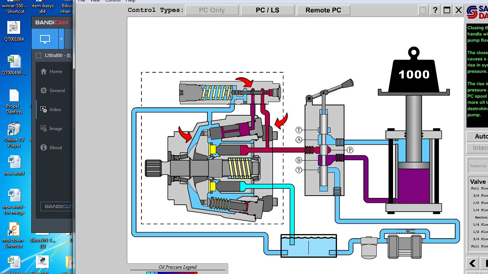
Task: Select the 'new word' document icon
Action: [14, 166]
